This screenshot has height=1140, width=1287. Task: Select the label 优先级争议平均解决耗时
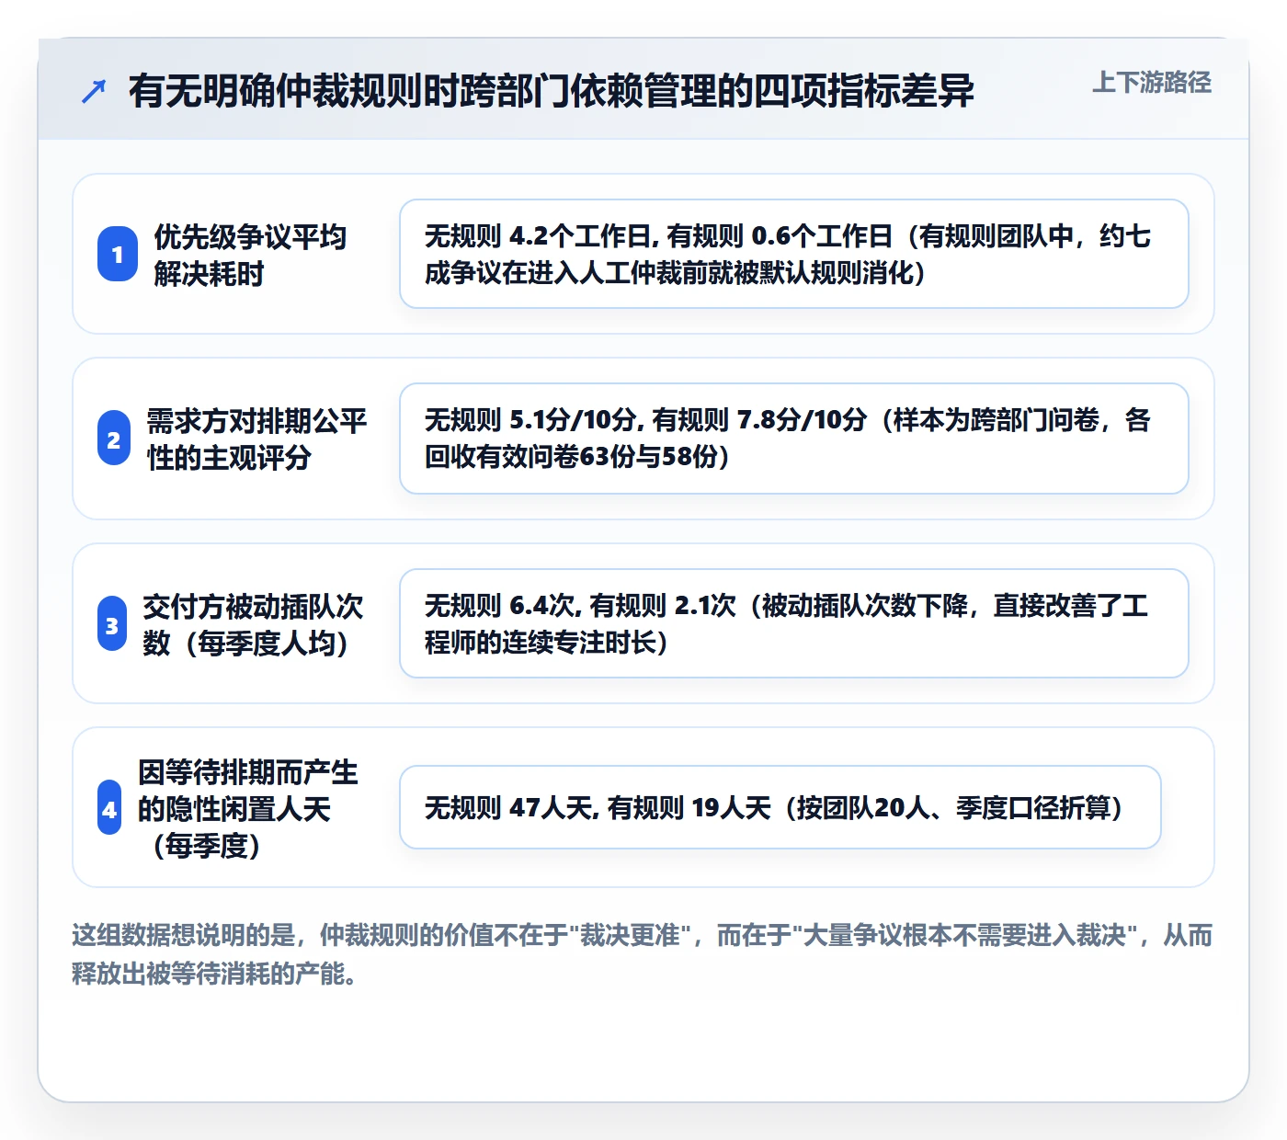pyautogui.click(x=250, y=255)
